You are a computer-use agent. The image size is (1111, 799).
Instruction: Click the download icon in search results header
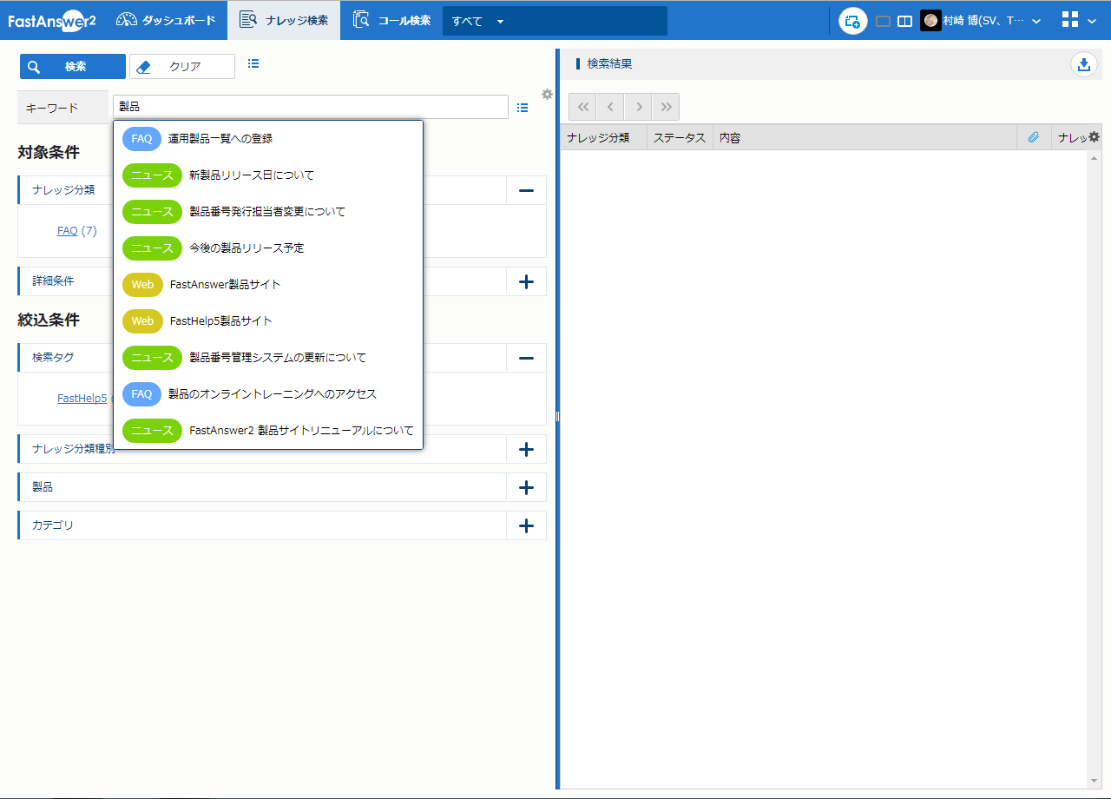pyautogui.click(x=1083, y=64)
